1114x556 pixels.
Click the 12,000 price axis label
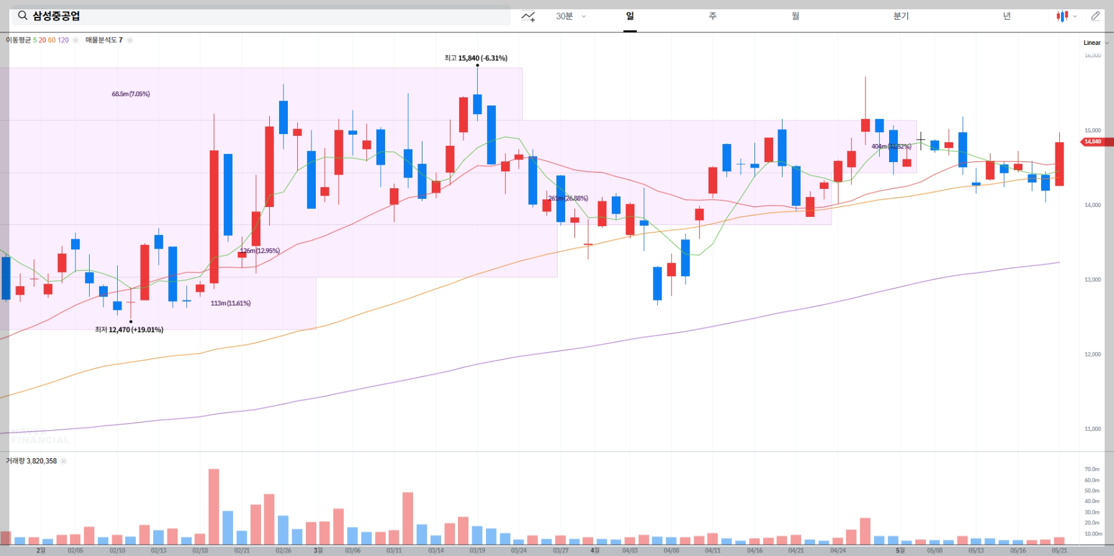tap(1093, 355)
